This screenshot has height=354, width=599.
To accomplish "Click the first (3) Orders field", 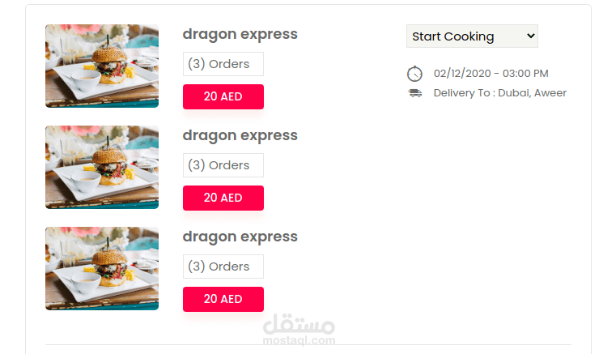I will click(223, 64).
